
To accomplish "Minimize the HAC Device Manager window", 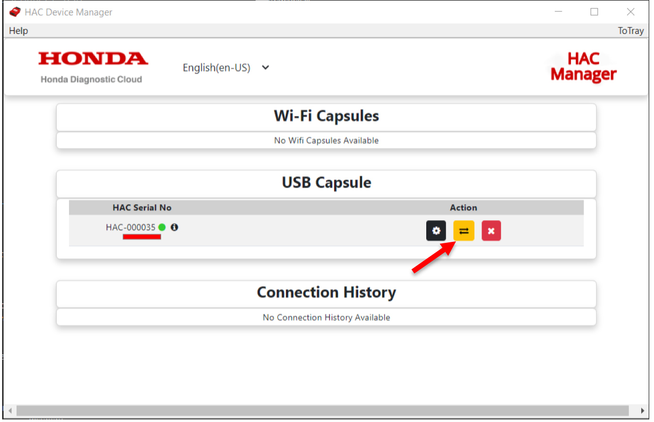I will (x=559, y=12).
